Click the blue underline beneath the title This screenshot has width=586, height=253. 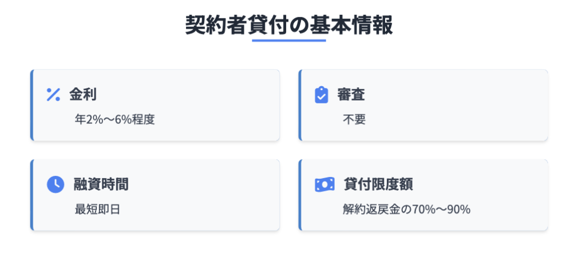tap(289, 41)
